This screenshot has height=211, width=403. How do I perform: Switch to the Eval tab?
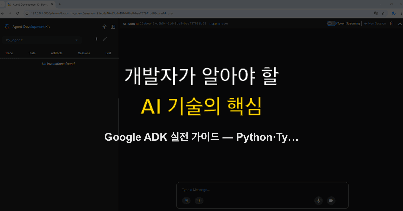[x=108, y=53]
